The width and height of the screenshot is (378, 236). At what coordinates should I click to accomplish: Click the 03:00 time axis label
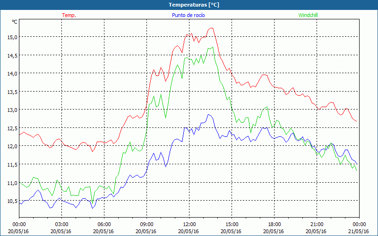(x=61, y=225)
